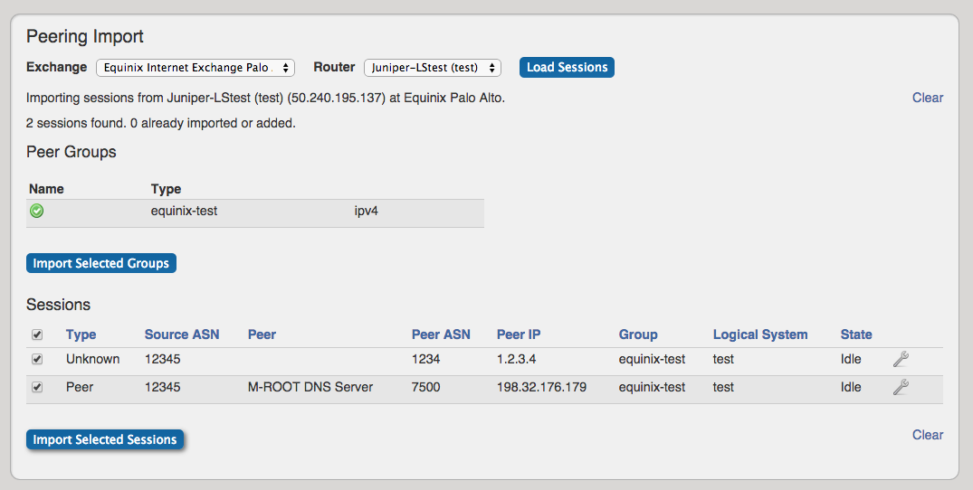Click Import Selected Sessions button

[x=105, y=440]
